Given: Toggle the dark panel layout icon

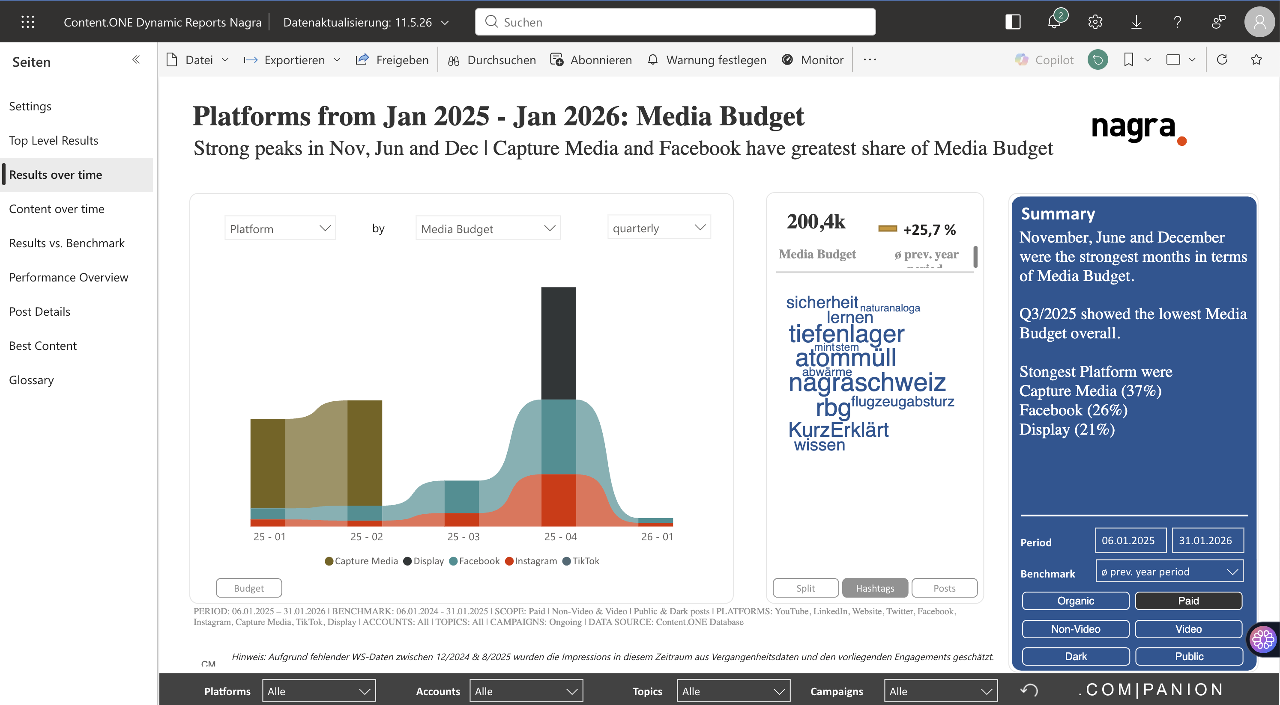Looking at the screenshot, I should [x=1013, y=22].
